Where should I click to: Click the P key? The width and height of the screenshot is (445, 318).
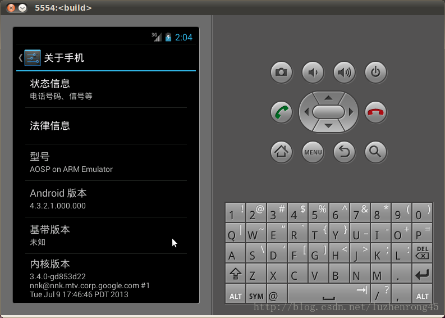(x=423, y=233)
